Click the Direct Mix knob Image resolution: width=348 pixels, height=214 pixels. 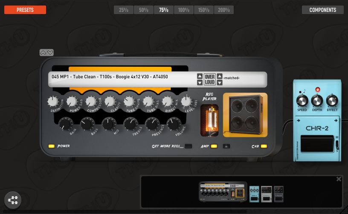[167, 102]
